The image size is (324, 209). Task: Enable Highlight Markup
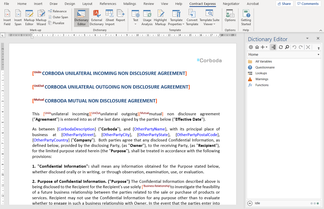[x=160, y=17]
